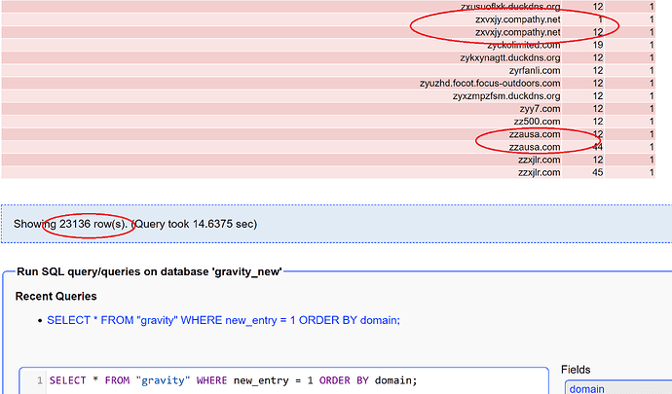Click value 45 in the zzxjlr.com row
Screen dimensions: 672x394
(597, 172)
